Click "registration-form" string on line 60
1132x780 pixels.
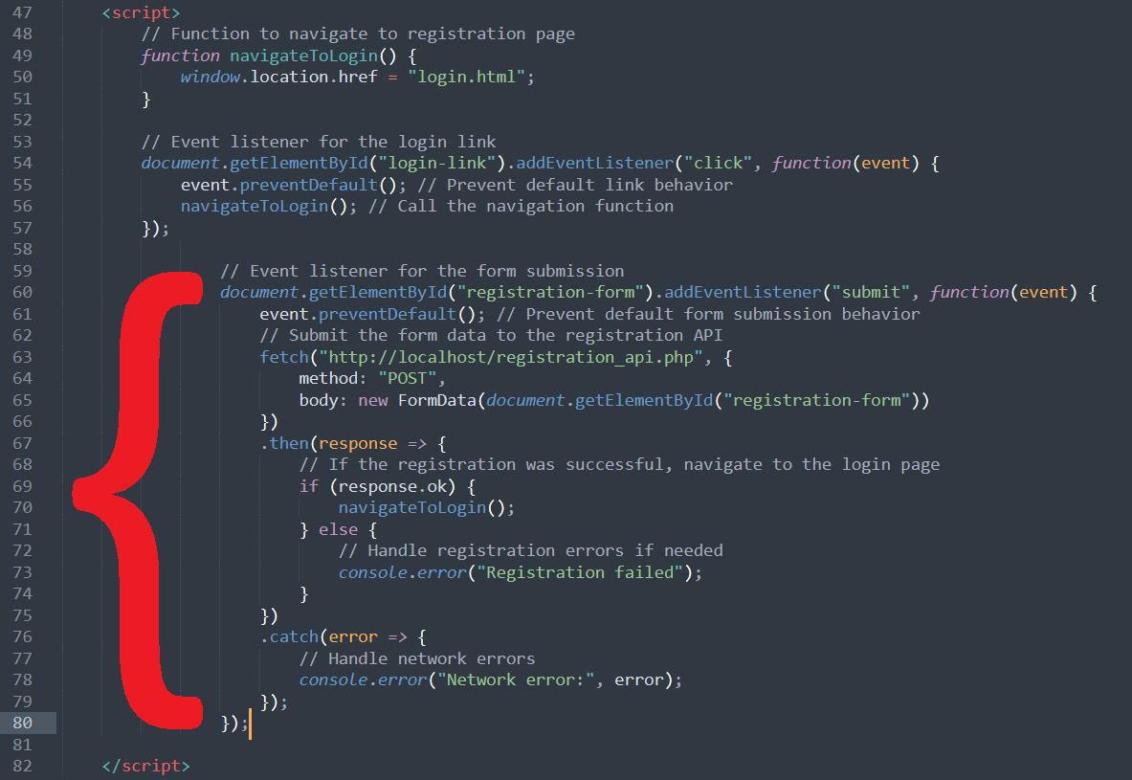pyautogui.click(x=551, y=293)
